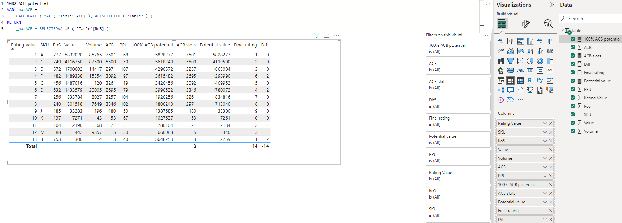Remove PPU from Columns well

[x=551, y=176]
